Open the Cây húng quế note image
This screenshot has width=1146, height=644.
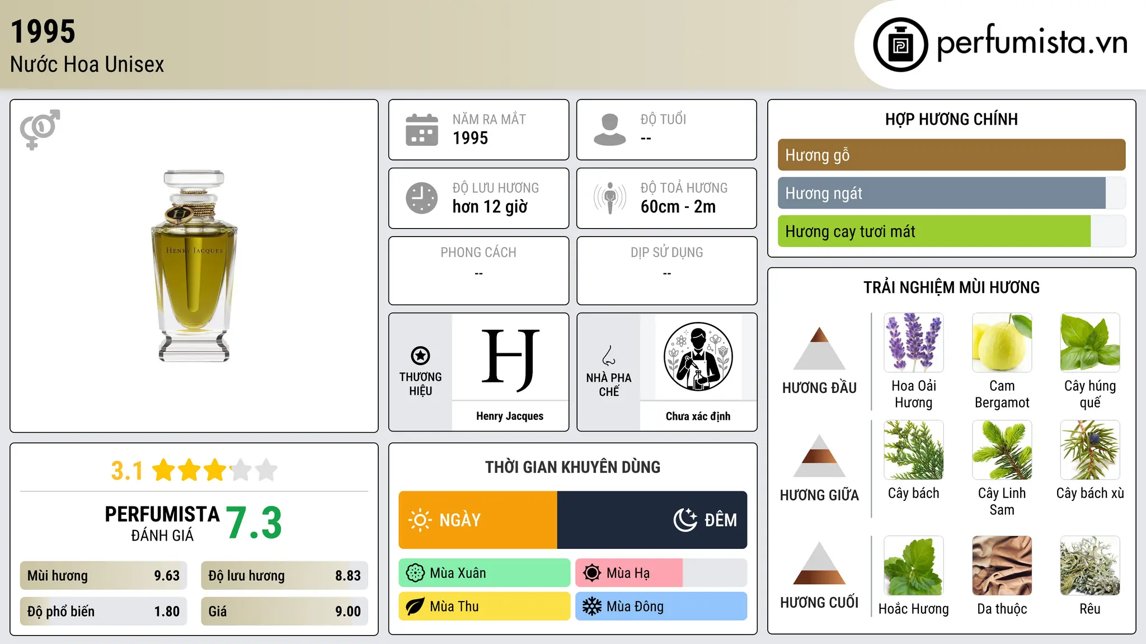tap(1090, 343)
